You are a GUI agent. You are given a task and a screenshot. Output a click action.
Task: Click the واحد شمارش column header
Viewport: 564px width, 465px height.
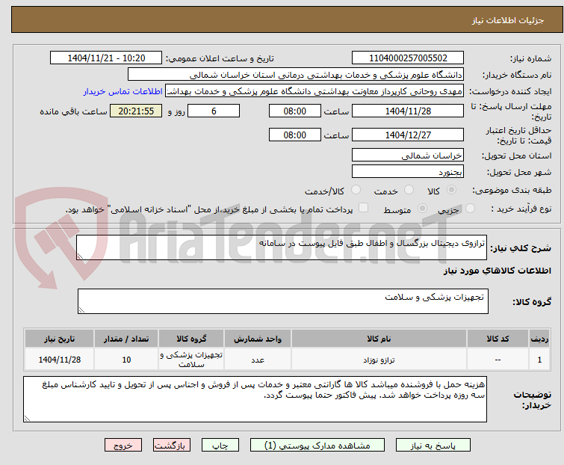click(x=258, y=339)
